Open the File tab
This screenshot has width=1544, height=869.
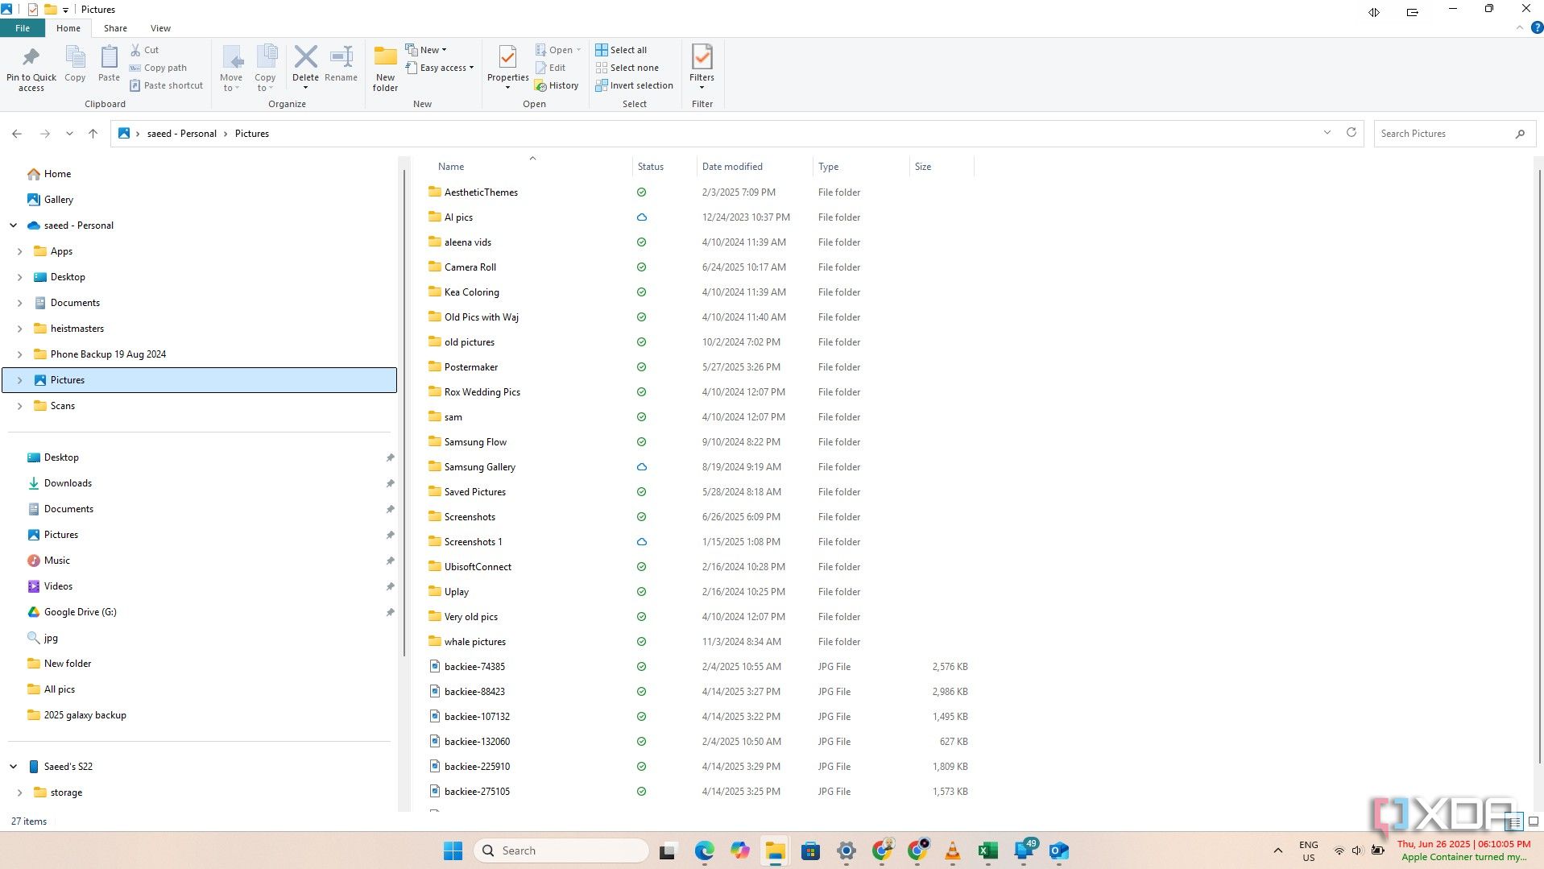pyautogui.click(x=23, y=28)
